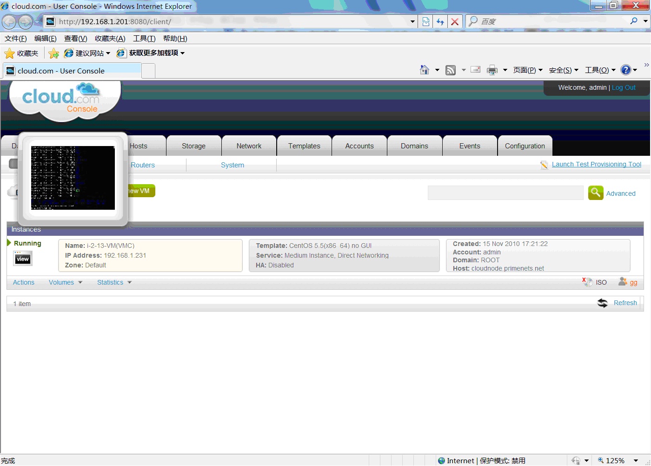This screenshot has width=651, height=466.
Task: Switch to the Storage tab
Action: pyautogui.click(x=193, y=146)
